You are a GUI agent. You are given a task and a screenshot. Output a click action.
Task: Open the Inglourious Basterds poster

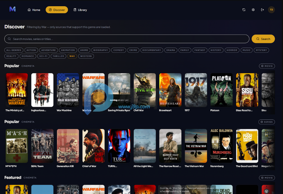(x=43, y=90)
